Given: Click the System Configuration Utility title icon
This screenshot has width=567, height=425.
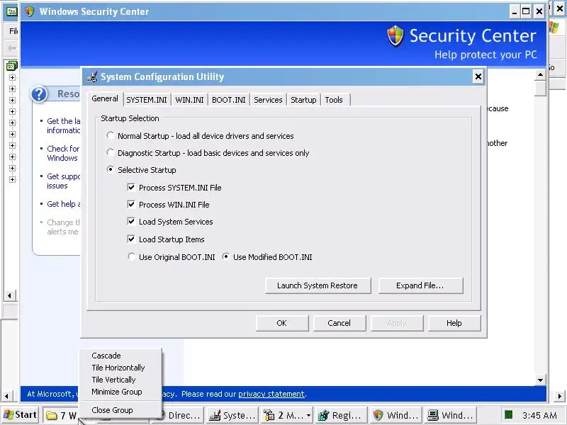Looking at the screenshot, I should click(92, 76).
